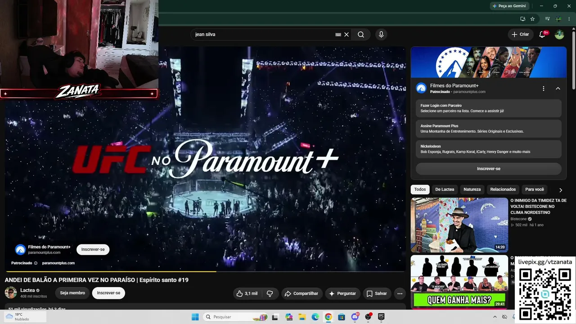
Task: Open the Paramount+ ad banner image
Action: [x=488, y=62]
